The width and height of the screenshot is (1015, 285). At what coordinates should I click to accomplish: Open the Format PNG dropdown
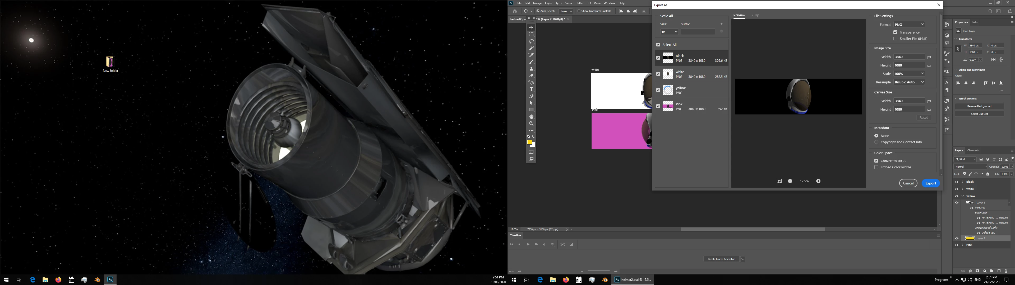[x=909, y=24]
